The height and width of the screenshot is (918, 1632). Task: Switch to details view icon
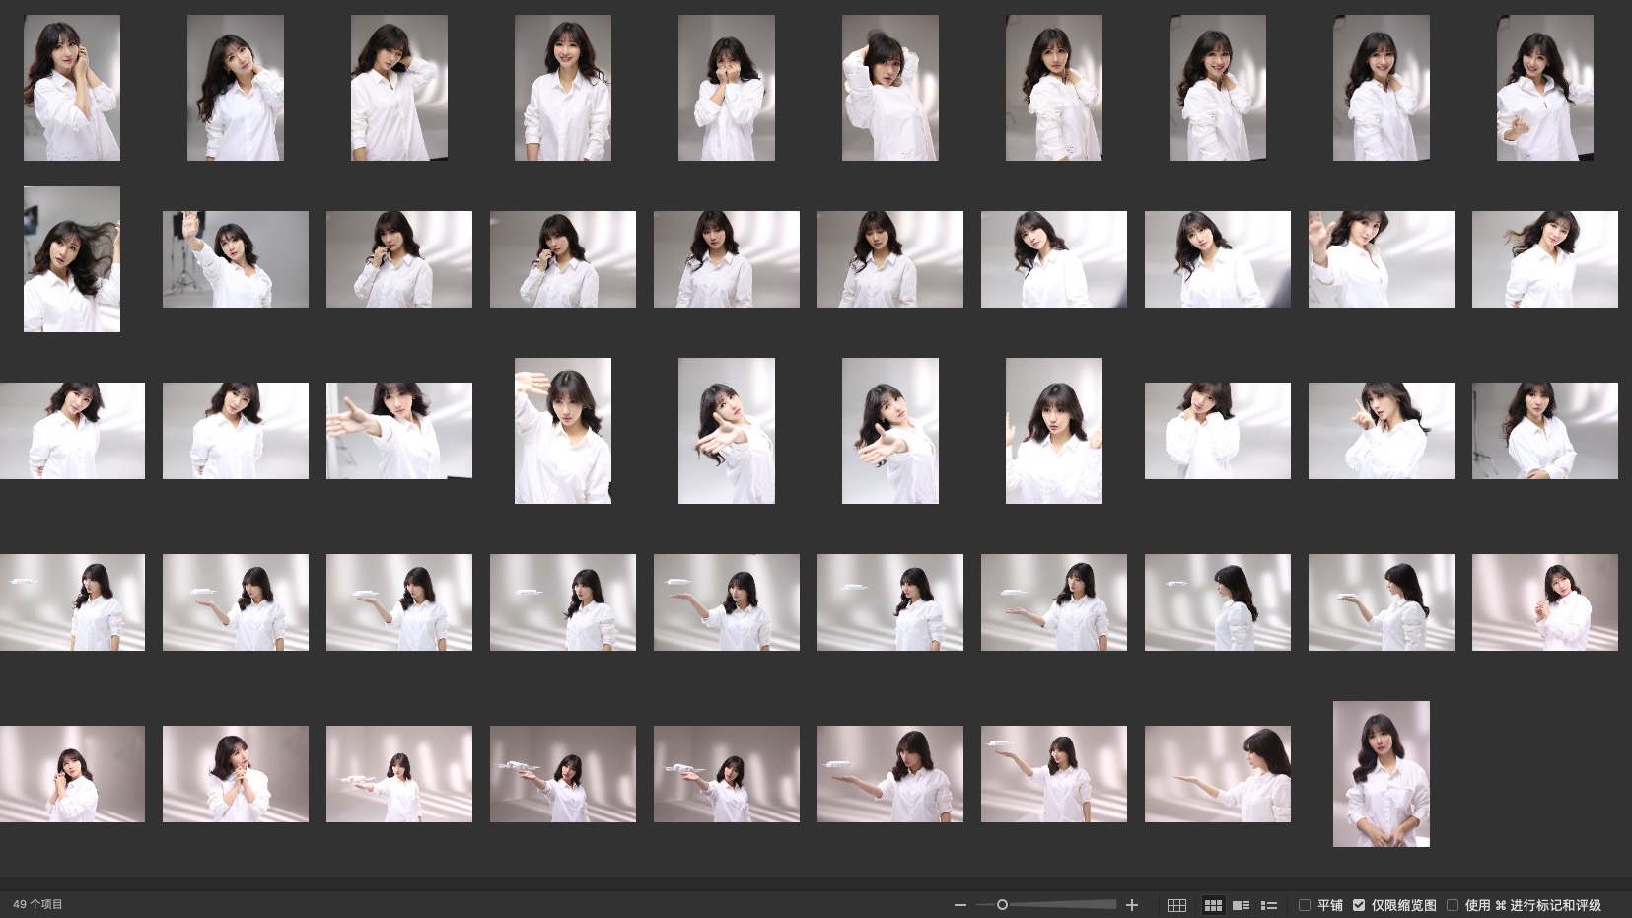click(x=1242, y=905)
